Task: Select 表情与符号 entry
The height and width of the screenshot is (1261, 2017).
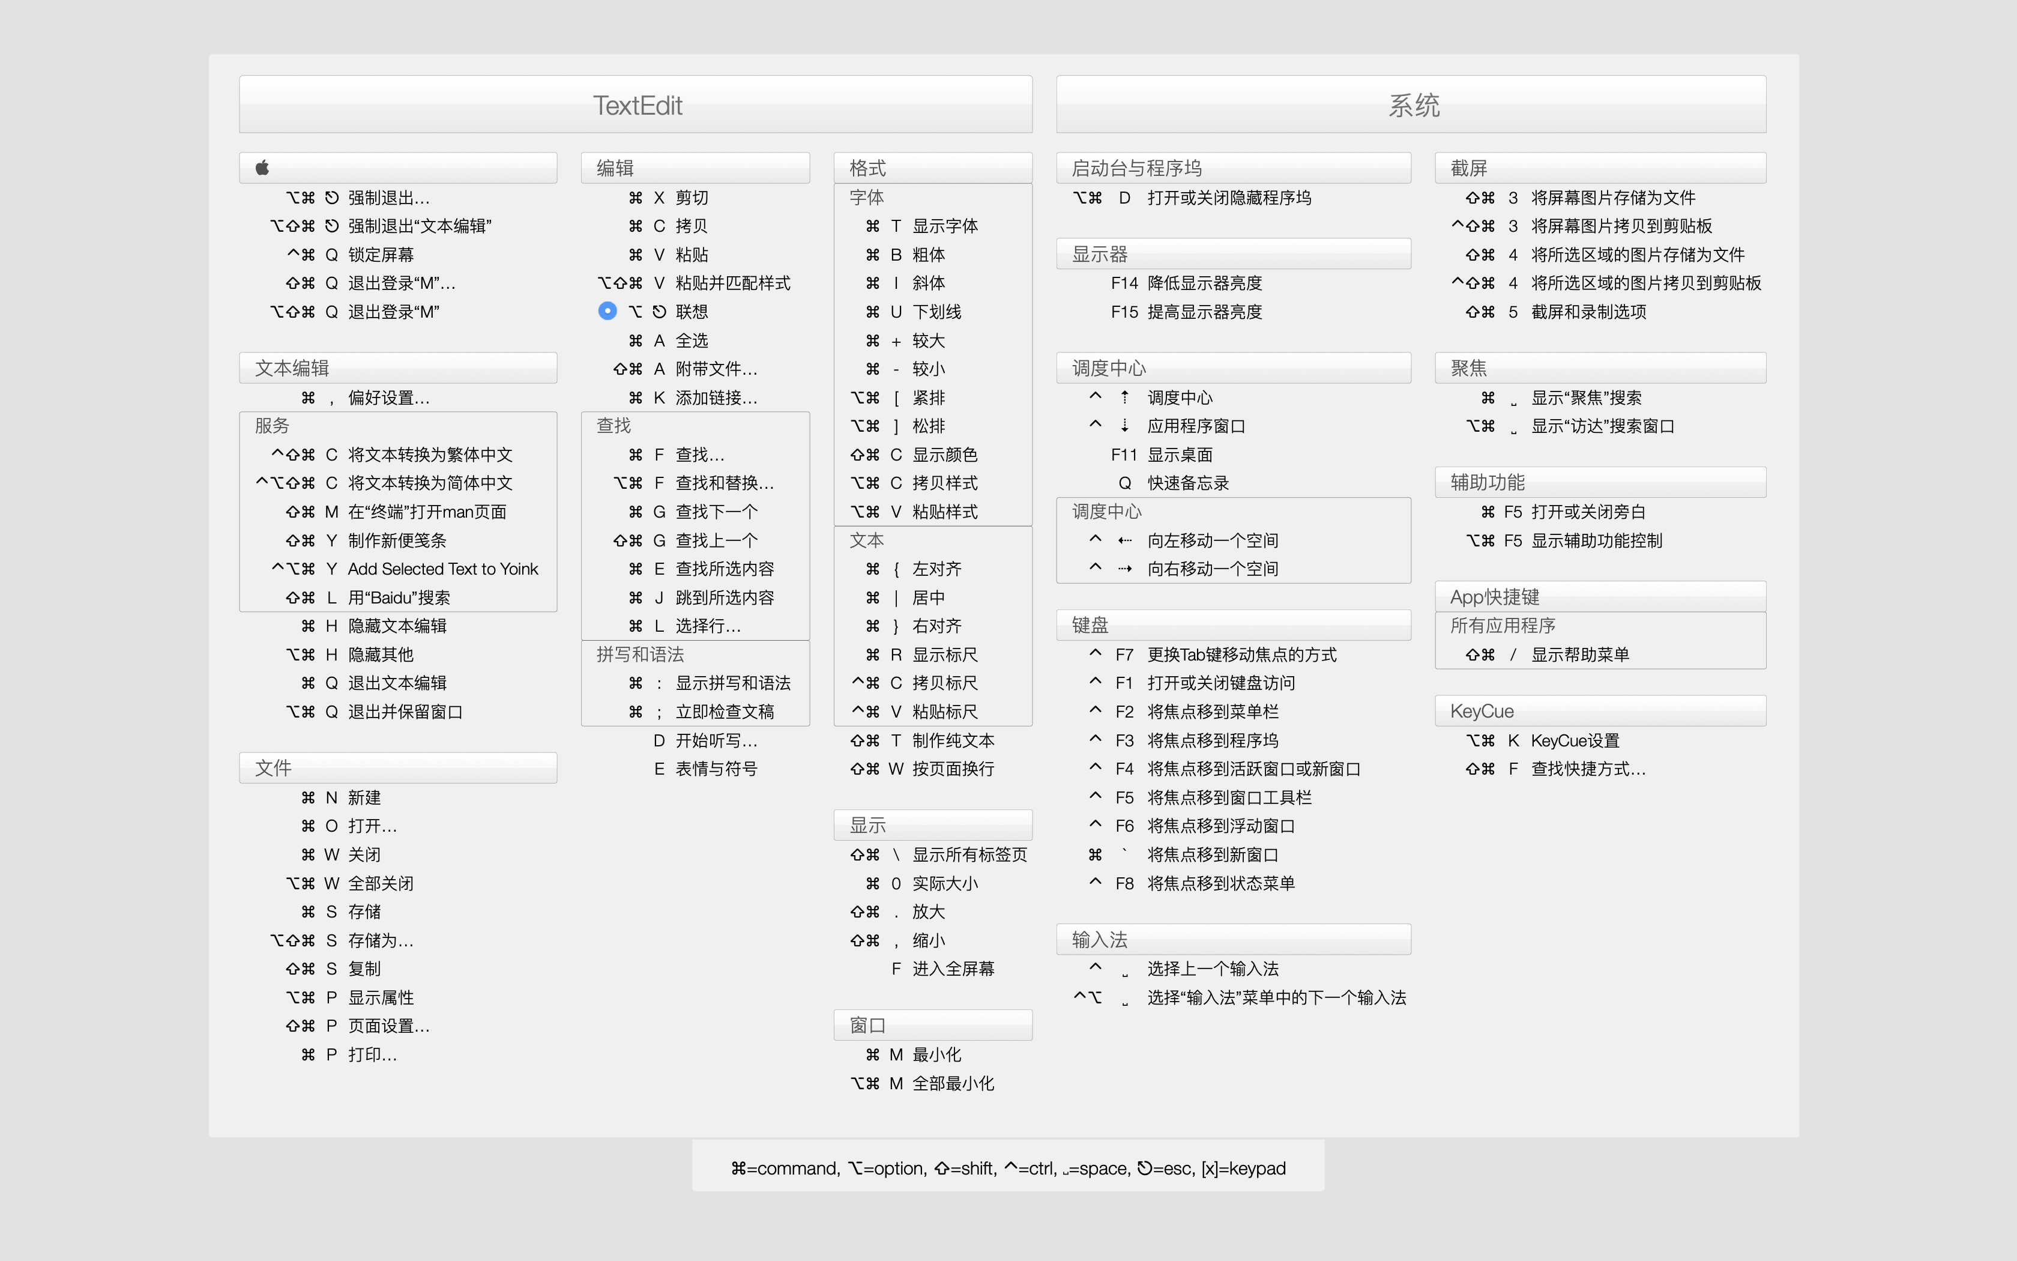Action: [706, 769]
